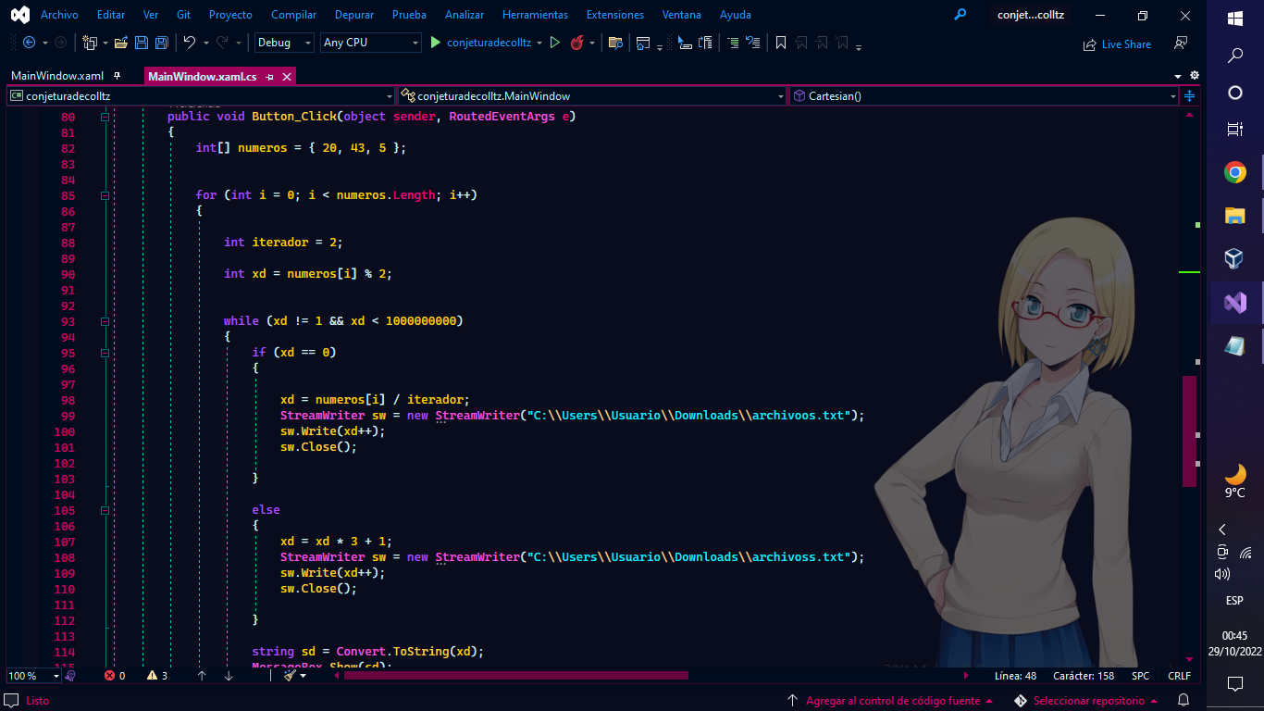Image resolution: width=1264 pixels, height=711 pixels.
Task: Start without debugging via the outlined play icon
Action: click(x=554, y=43)
